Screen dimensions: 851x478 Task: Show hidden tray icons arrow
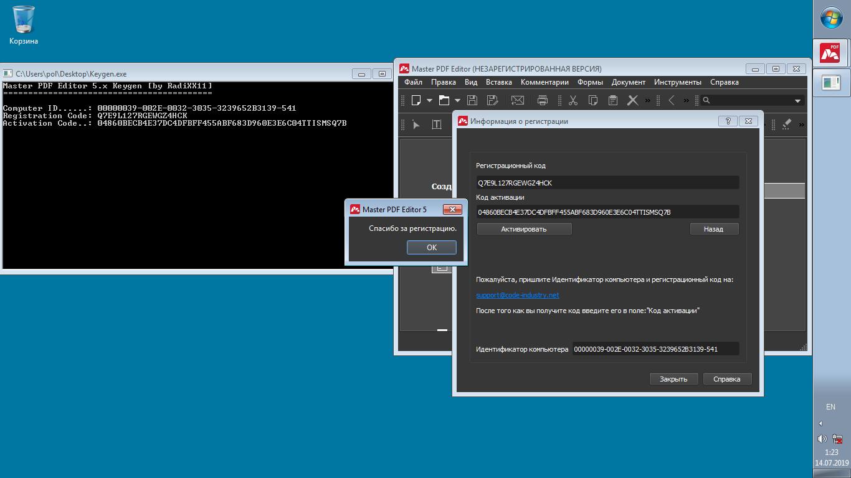coord(820,423)
